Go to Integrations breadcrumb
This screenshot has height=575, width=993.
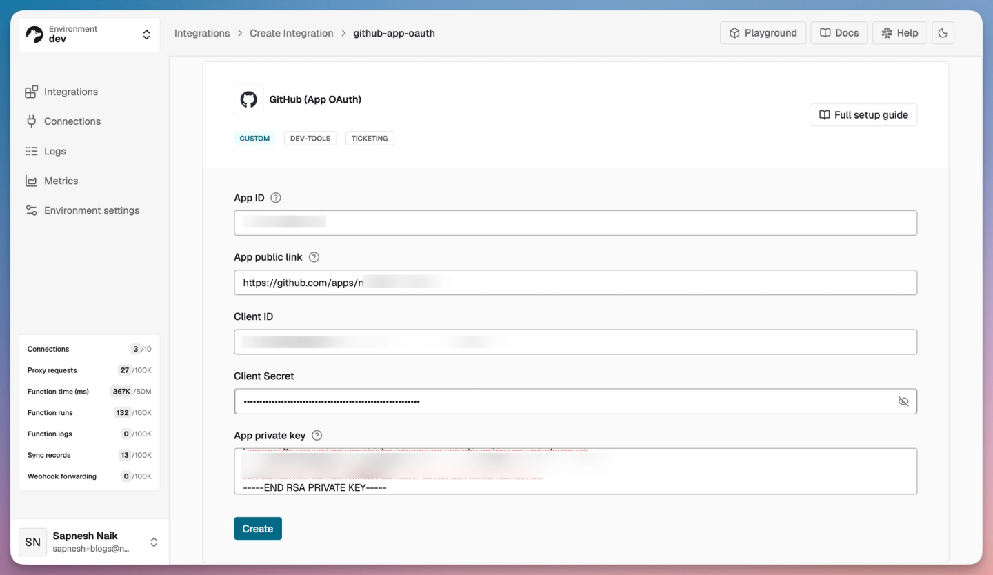202,33
